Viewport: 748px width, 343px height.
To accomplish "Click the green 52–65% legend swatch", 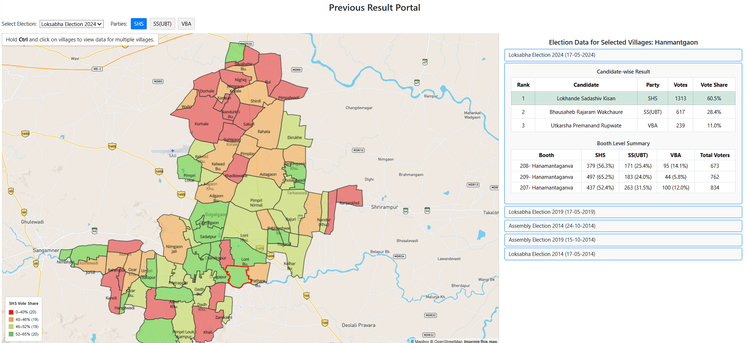I will point(10,334).
